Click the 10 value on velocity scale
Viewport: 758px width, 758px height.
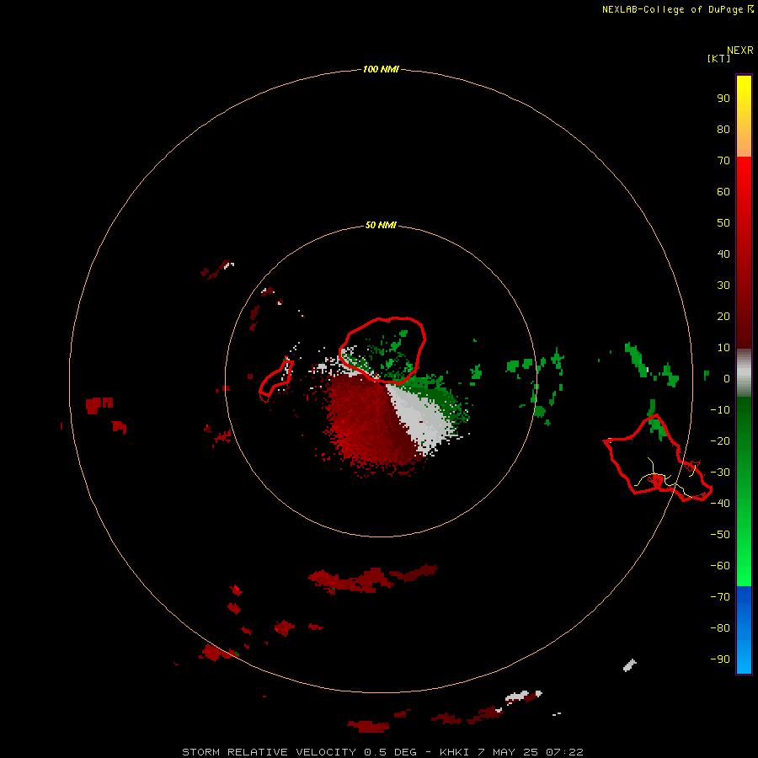[x=723, y=348]
